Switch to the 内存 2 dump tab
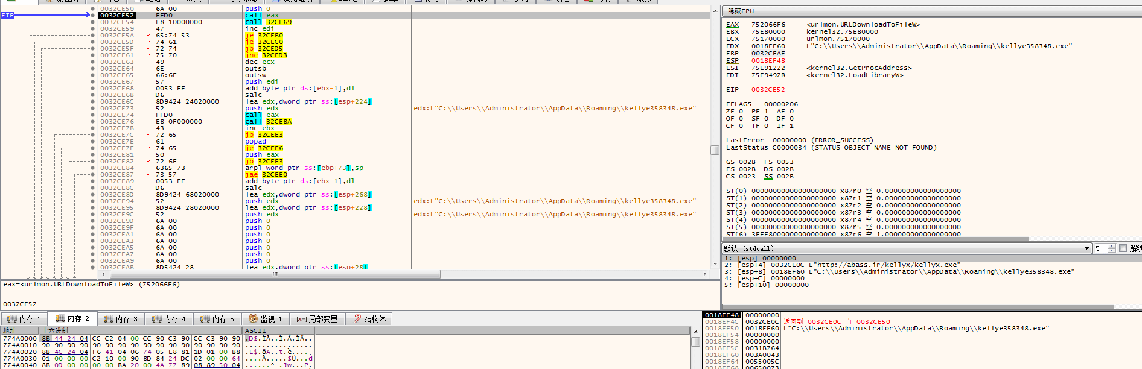The image size is (1142, 369). click(72, 318)
